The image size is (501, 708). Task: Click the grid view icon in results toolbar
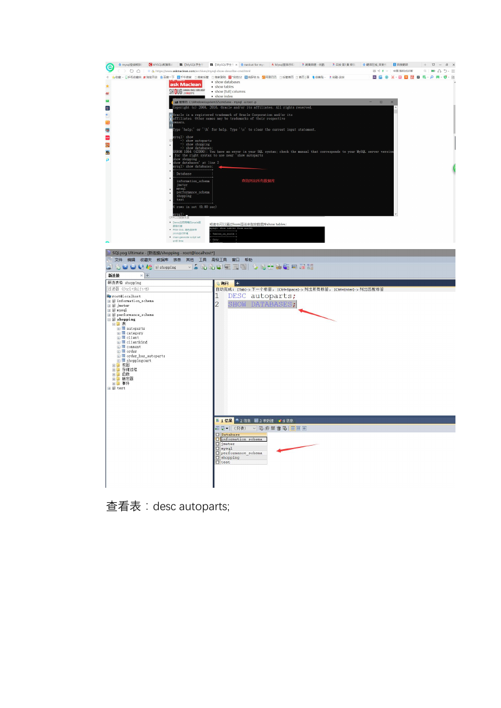click(293, 428)
